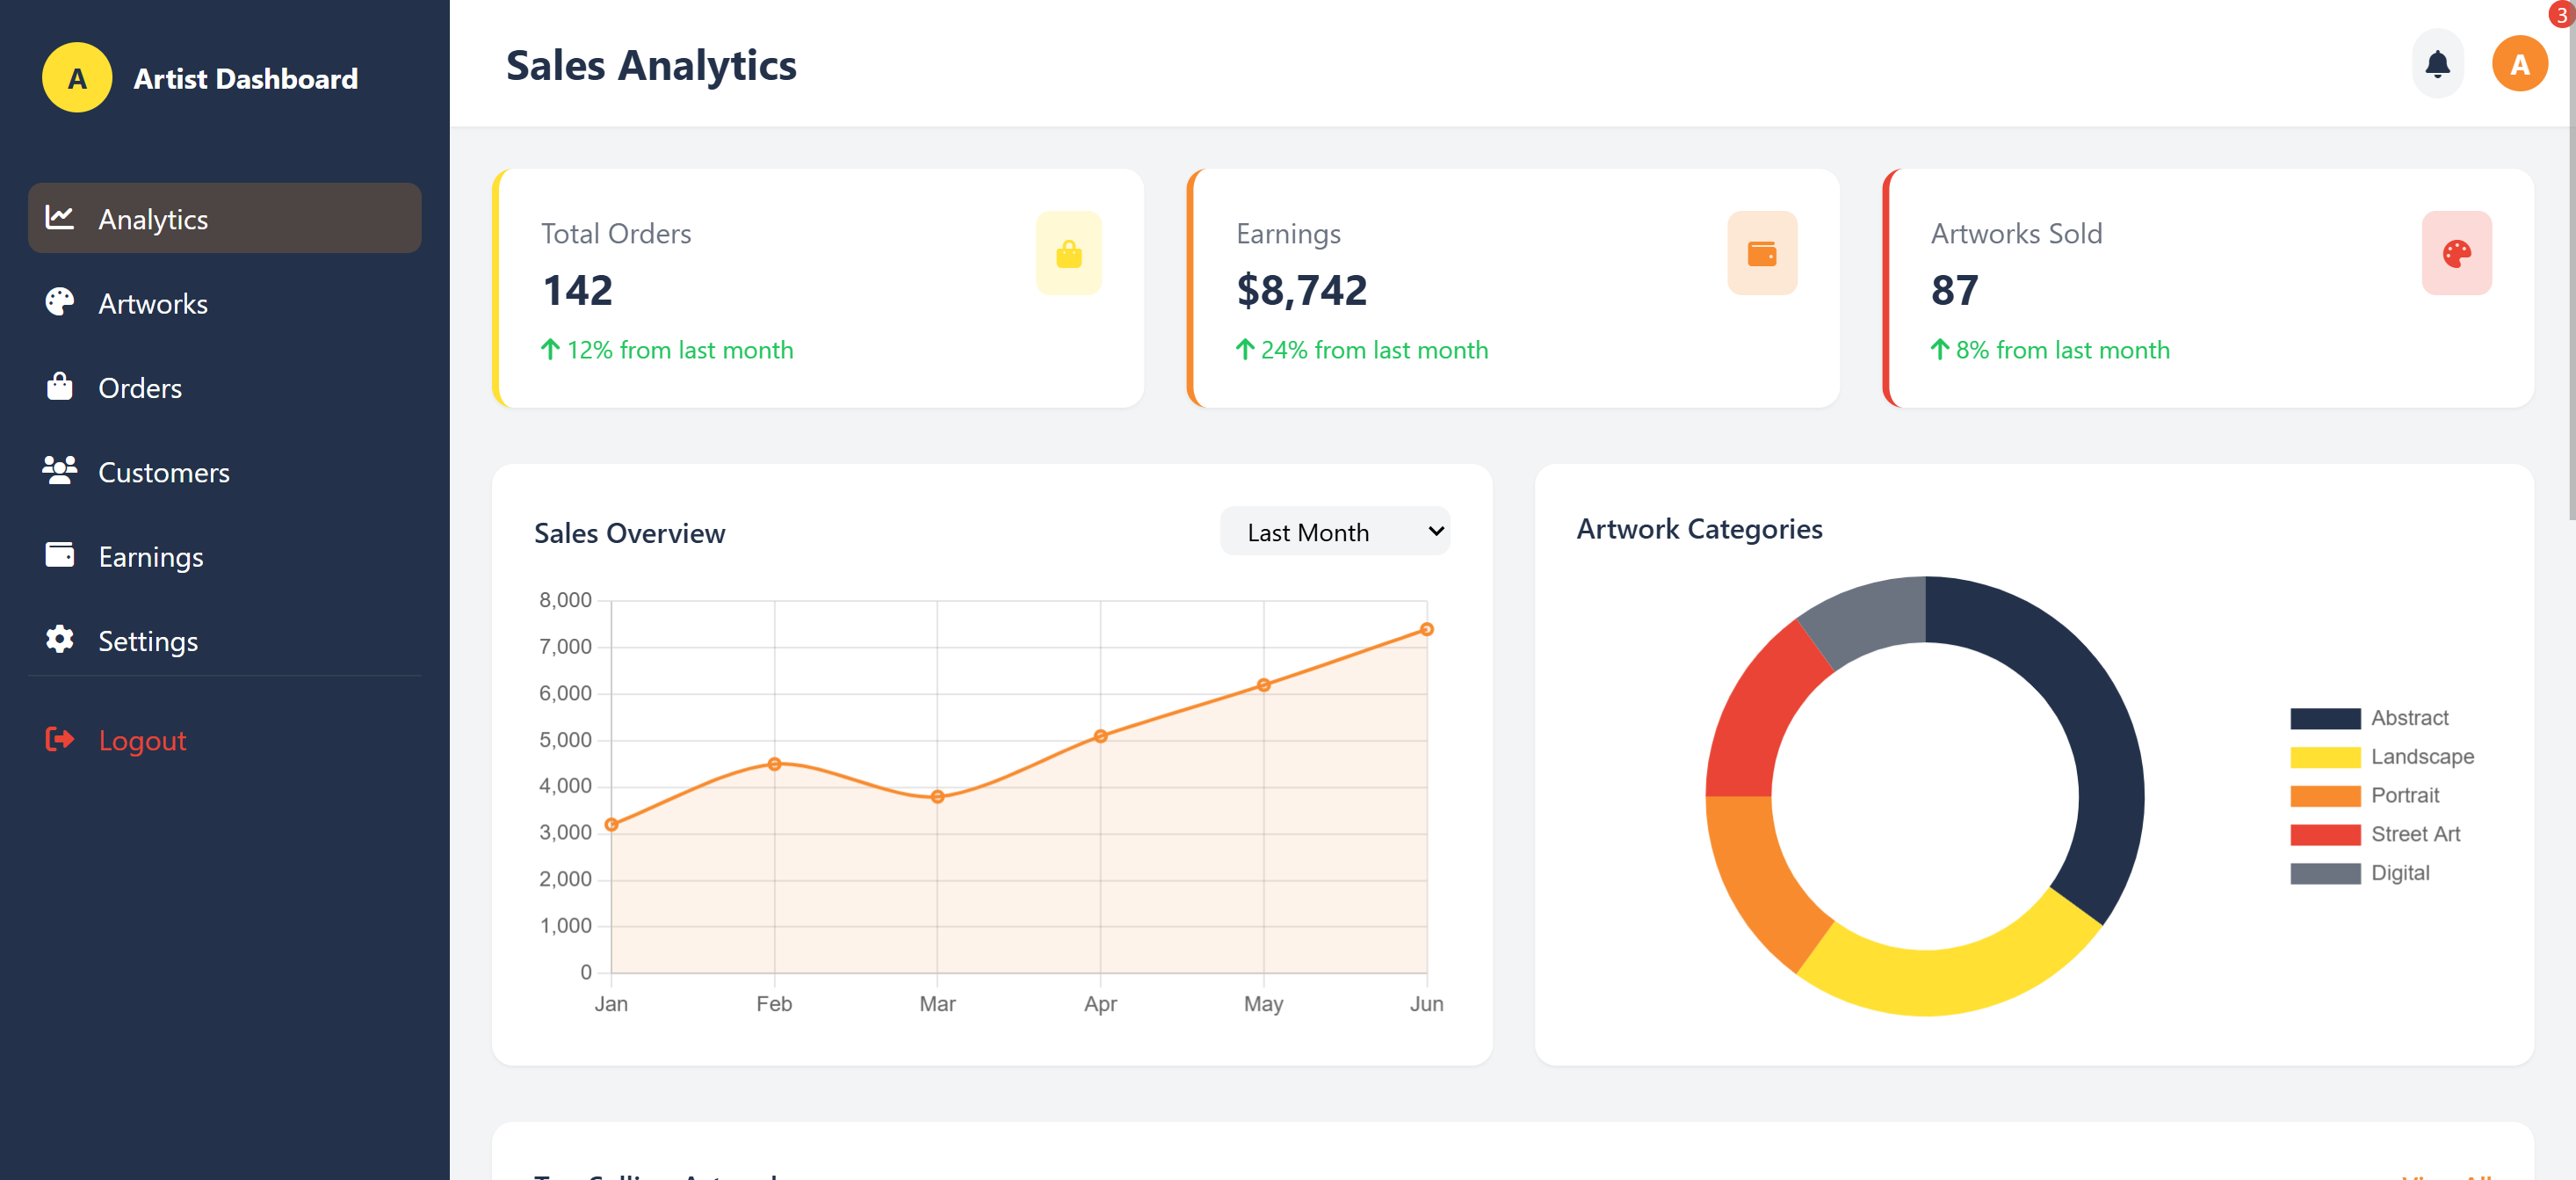Open the orange user avatar menu
This screenshot has width=2576, height=1180.
(2518, 64)
